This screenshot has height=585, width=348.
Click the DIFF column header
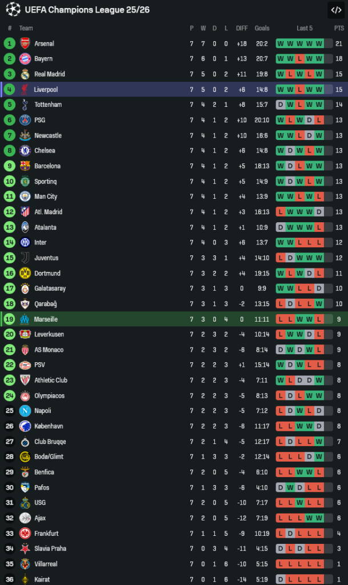pyautogui.click(x=242, y=29)
